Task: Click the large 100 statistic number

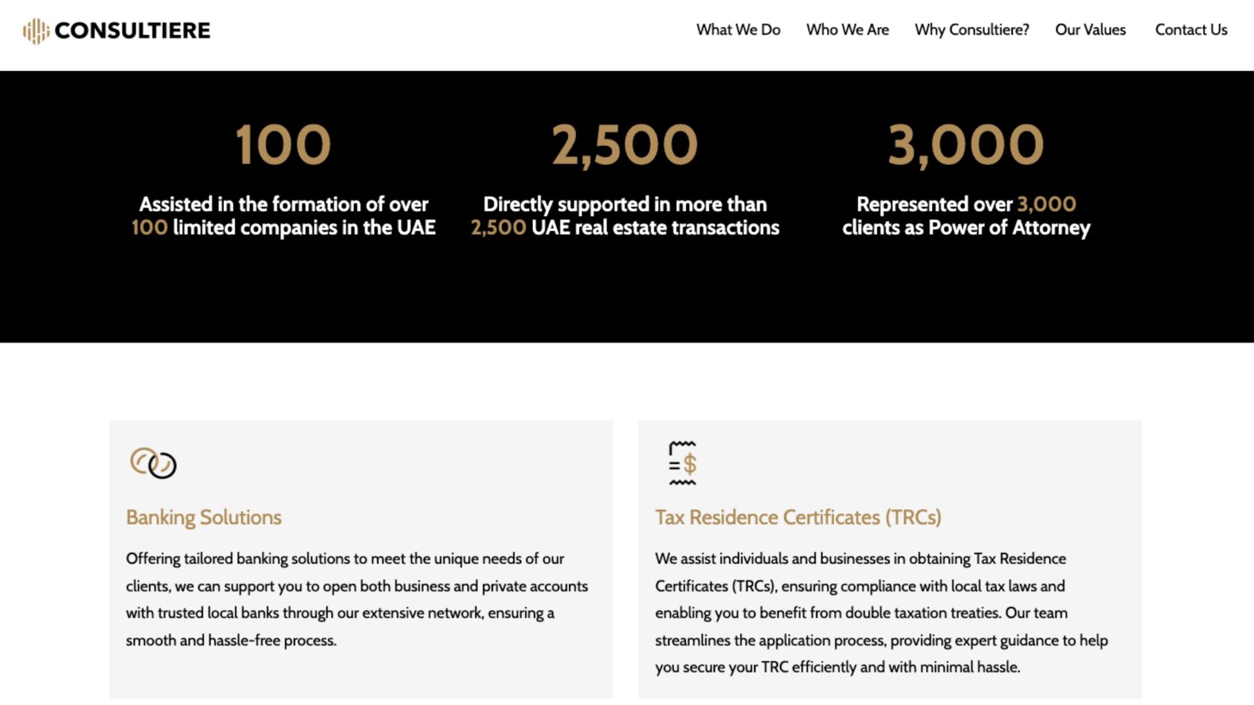Action: click(283, 145)
